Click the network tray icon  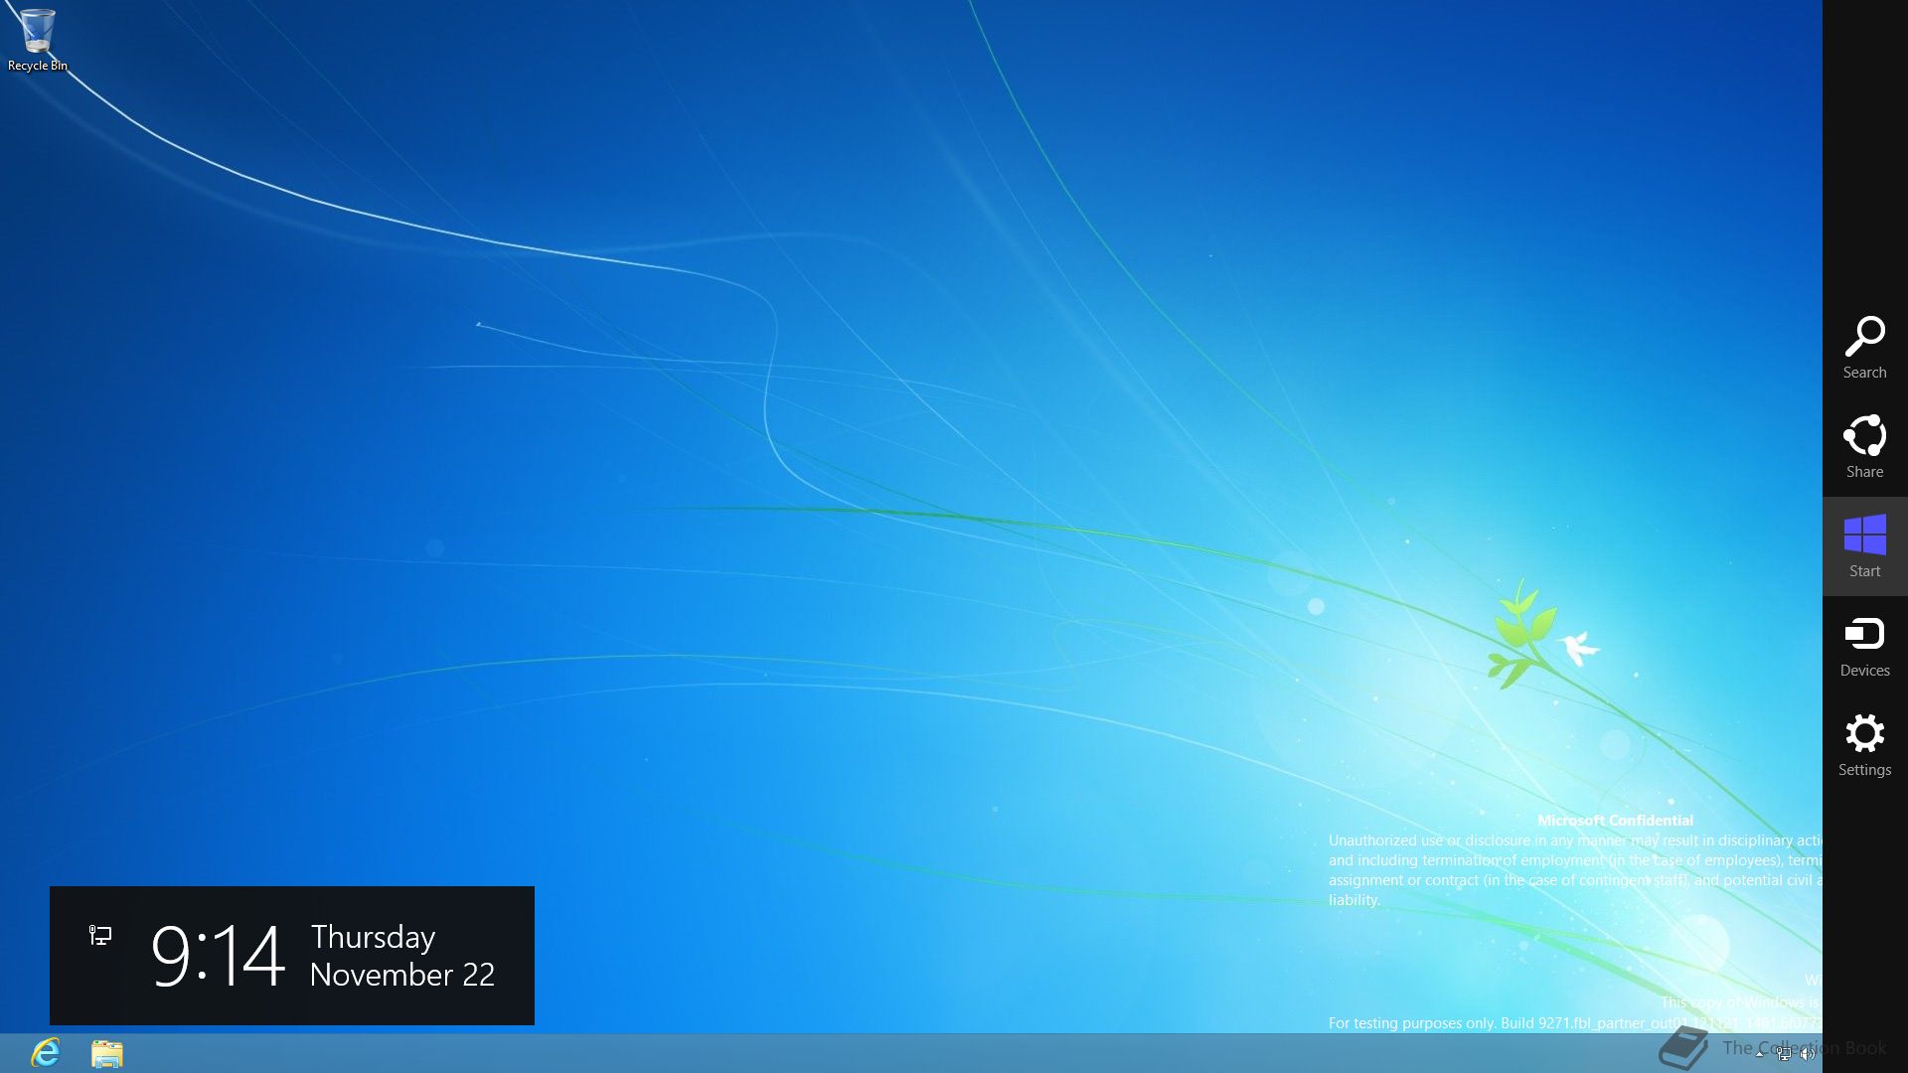pos(1785,1054)
